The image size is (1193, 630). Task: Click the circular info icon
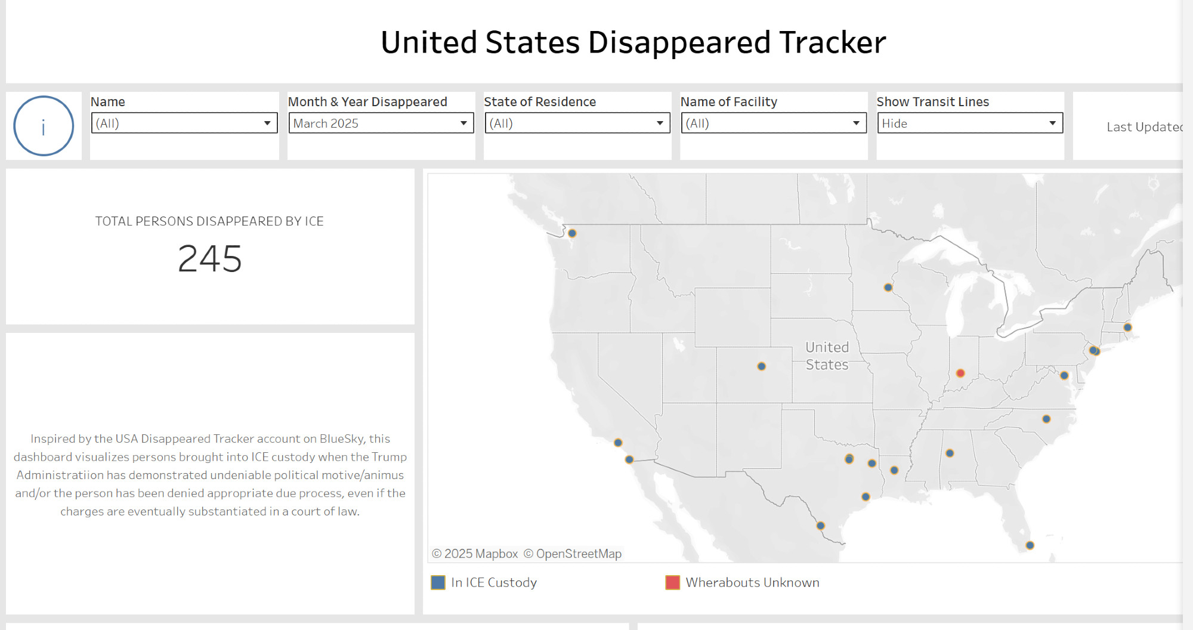44,126
